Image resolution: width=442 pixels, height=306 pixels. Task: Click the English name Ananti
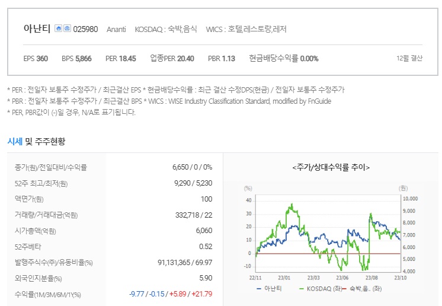[x=116, y=29]
